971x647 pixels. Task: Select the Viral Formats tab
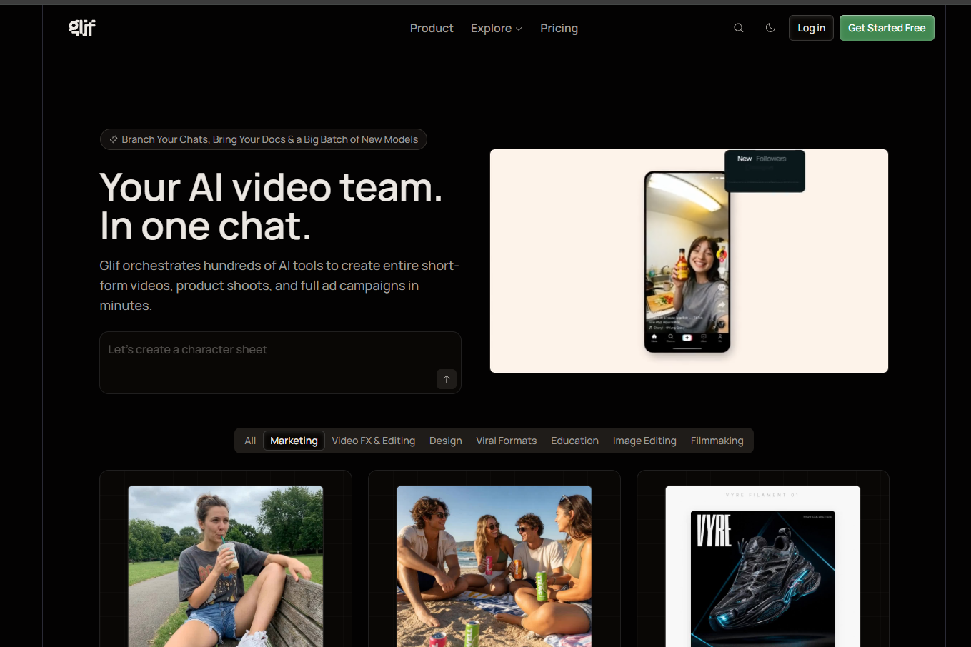click(507, 441)
